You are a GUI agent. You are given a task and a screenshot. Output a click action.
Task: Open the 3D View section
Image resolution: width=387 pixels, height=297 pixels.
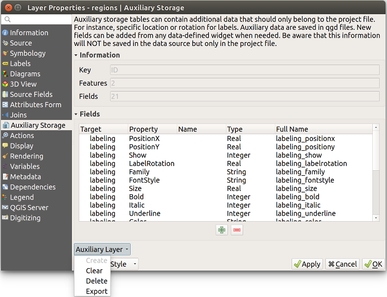point(23,84)
